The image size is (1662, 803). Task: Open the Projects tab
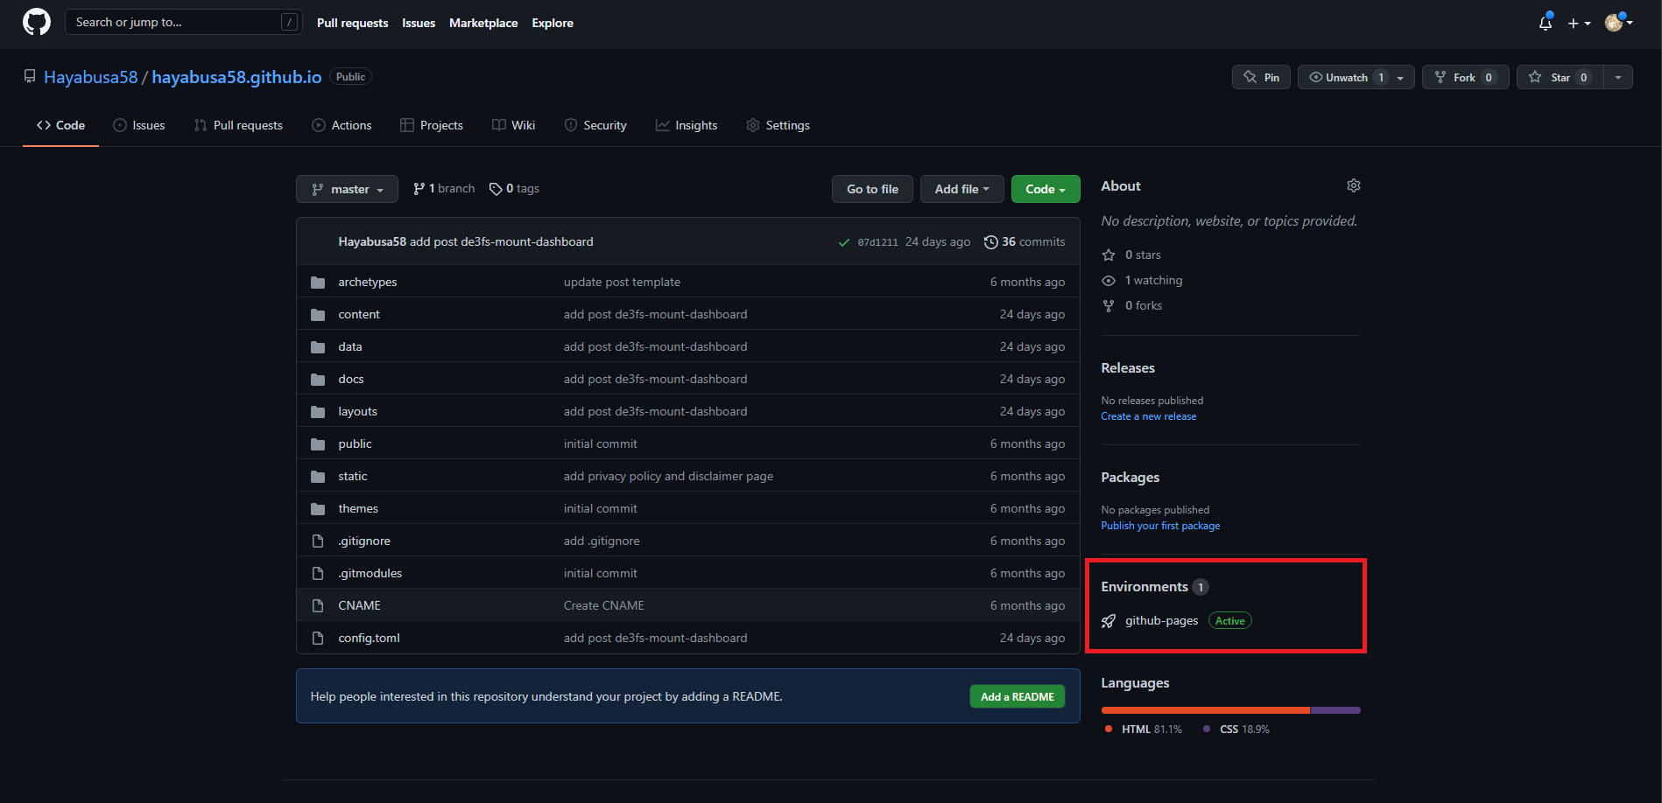(x=432, y=125)
